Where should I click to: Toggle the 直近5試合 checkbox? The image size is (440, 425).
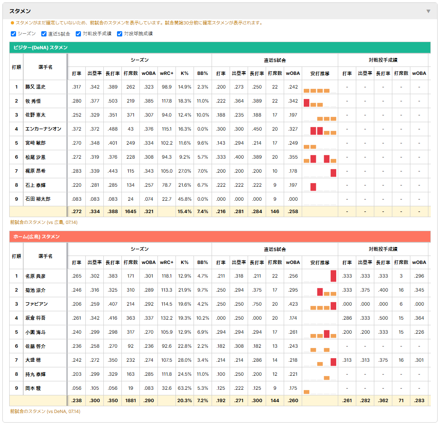[44, 34]
